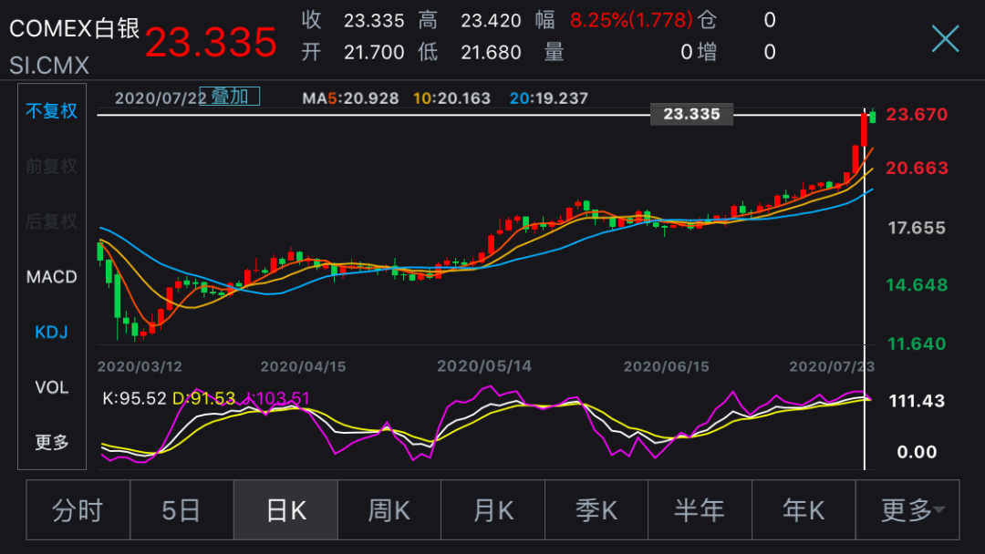
Task: Select the 年K yearly candlestick tab
Action: (x=804, y=510)
